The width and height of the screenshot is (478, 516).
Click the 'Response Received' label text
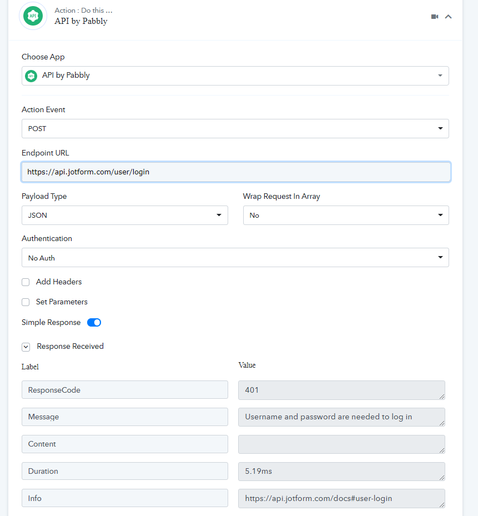click(70, 346)
